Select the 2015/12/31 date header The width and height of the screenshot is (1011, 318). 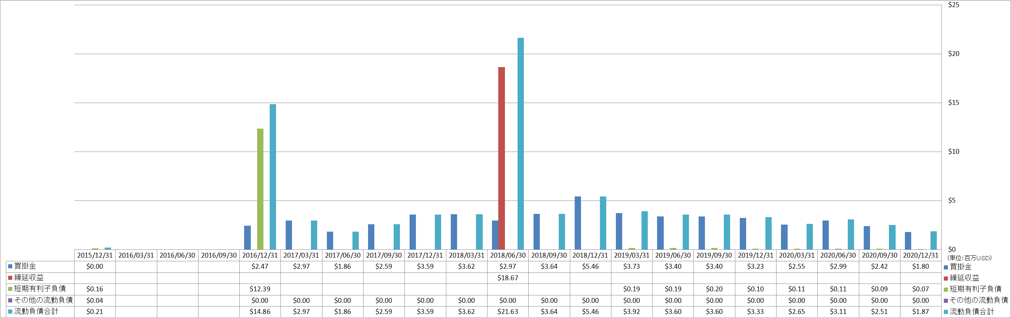coord(95,255)
